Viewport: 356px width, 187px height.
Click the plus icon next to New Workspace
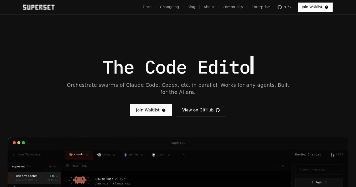click(14, 155)
